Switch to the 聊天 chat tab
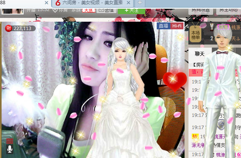Screen dimensions: 241x158 tap(200, 54)
